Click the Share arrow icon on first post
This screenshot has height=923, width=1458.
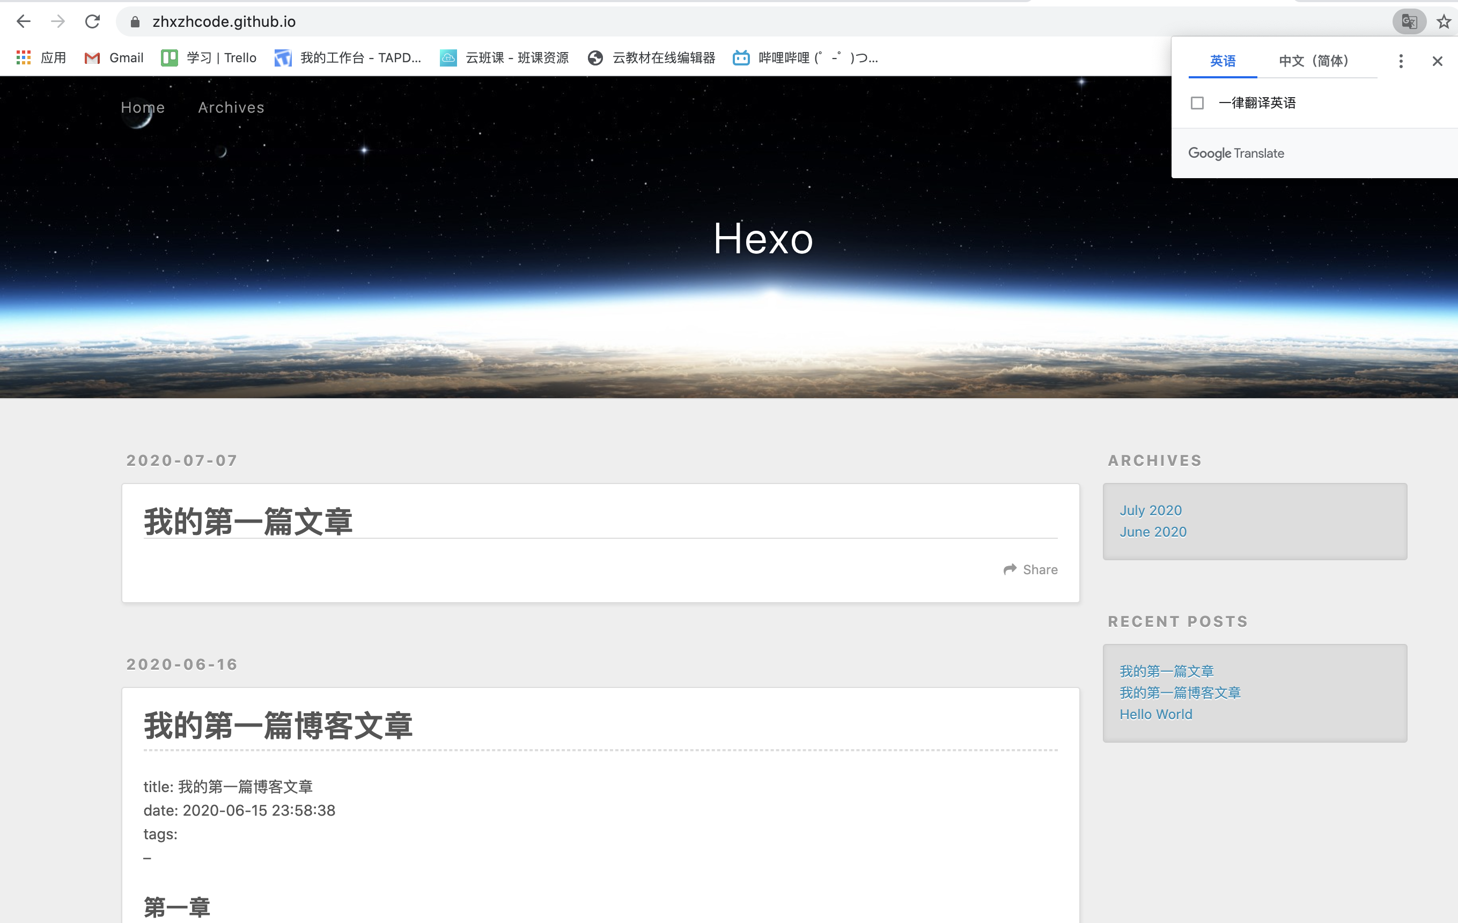tap(1010, 569)
